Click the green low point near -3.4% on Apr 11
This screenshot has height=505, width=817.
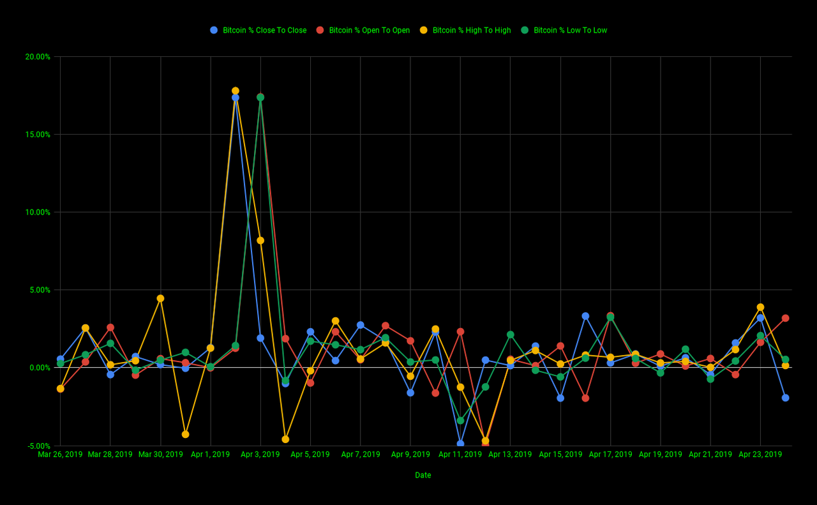460,420
